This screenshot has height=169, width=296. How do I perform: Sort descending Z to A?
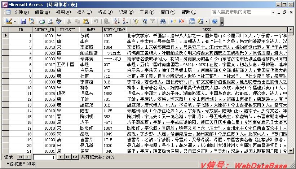click(125, 21)
